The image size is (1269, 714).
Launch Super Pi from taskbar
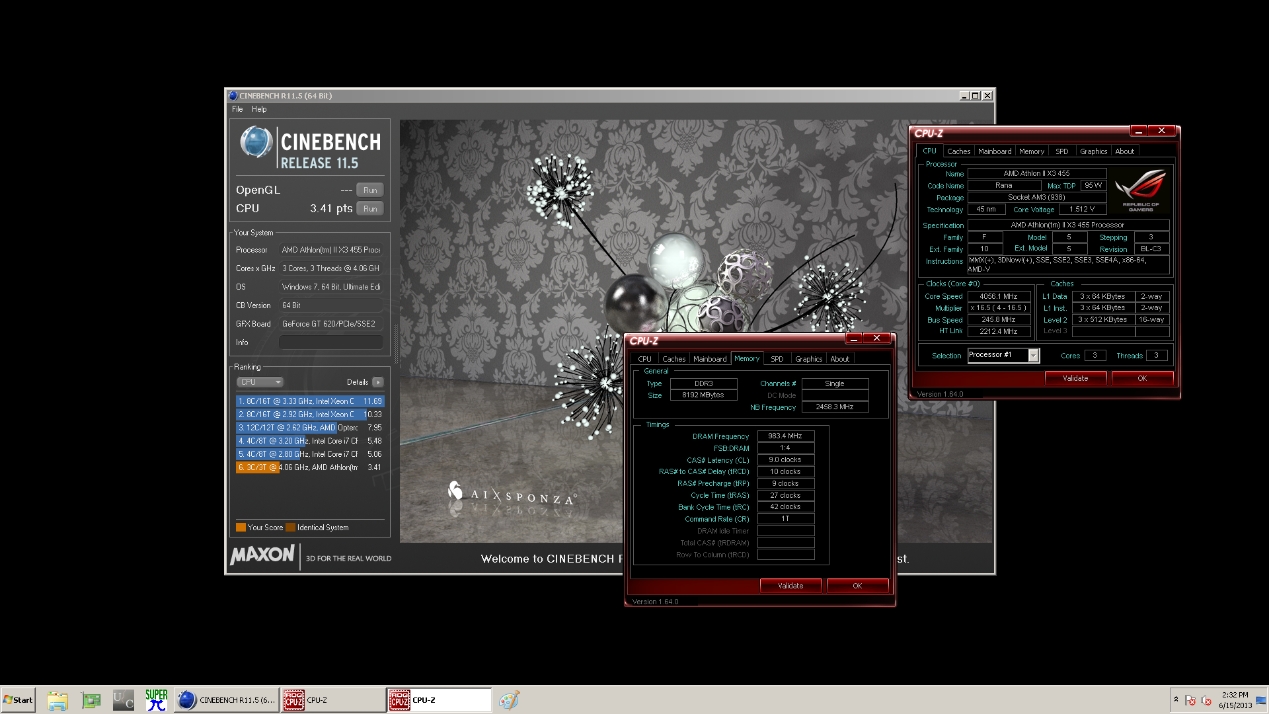tap(157, 700)
